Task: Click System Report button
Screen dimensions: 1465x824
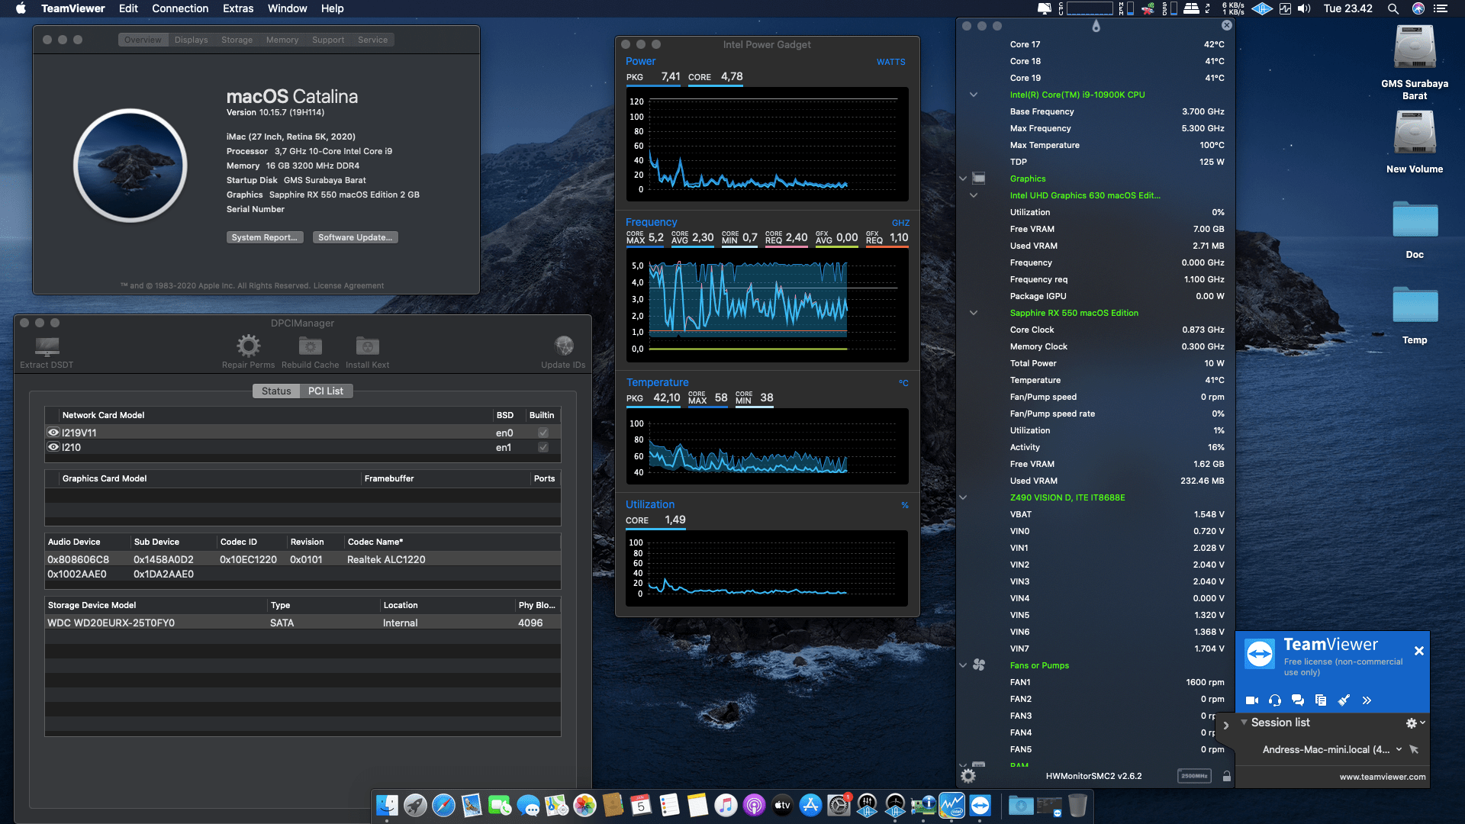Action: point(265,237)
